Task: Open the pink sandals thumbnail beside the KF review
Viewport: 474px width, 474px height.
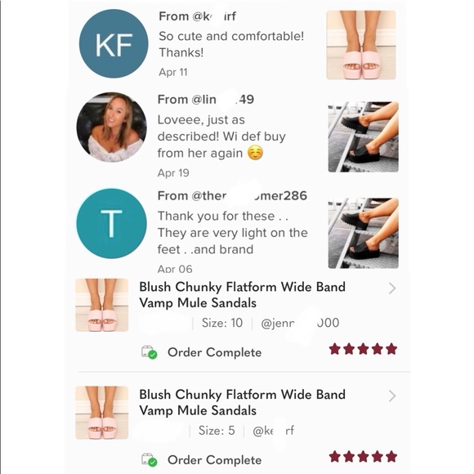Action: 361,45
